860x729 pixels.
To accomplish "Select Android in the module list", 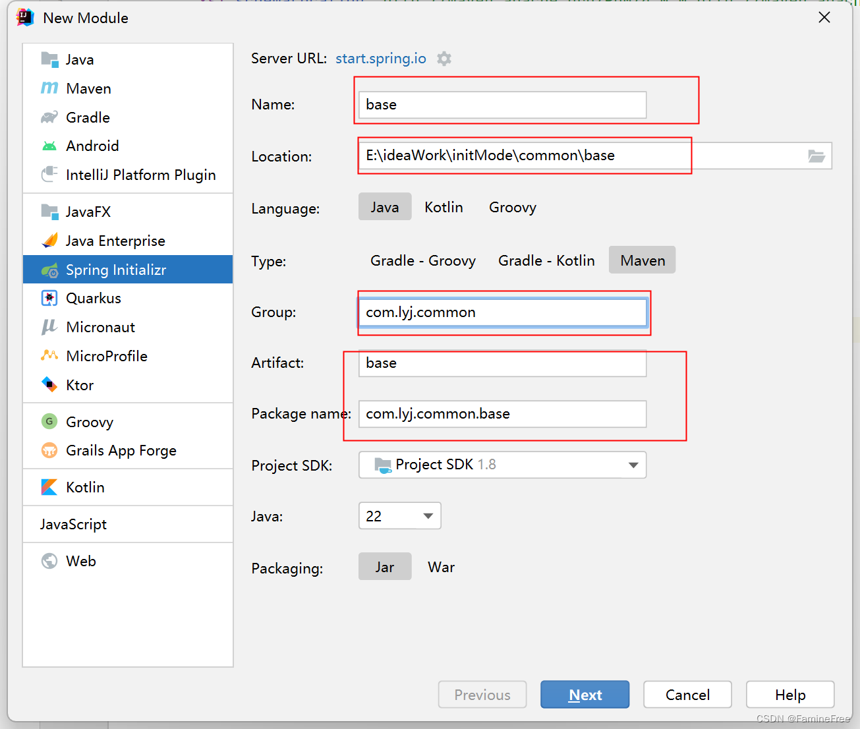I will pos(128,146).
